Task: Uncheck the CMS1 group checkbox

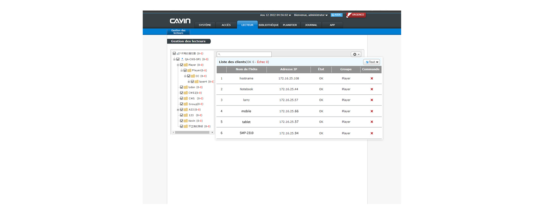Action: click(x=181, y=93)
